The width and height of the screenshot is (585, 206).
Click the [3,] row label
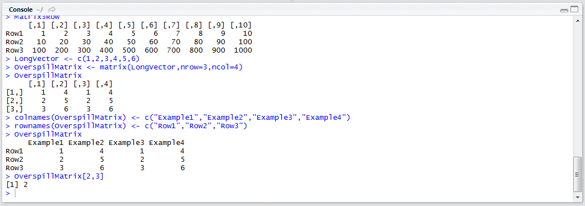coord(15,109)
